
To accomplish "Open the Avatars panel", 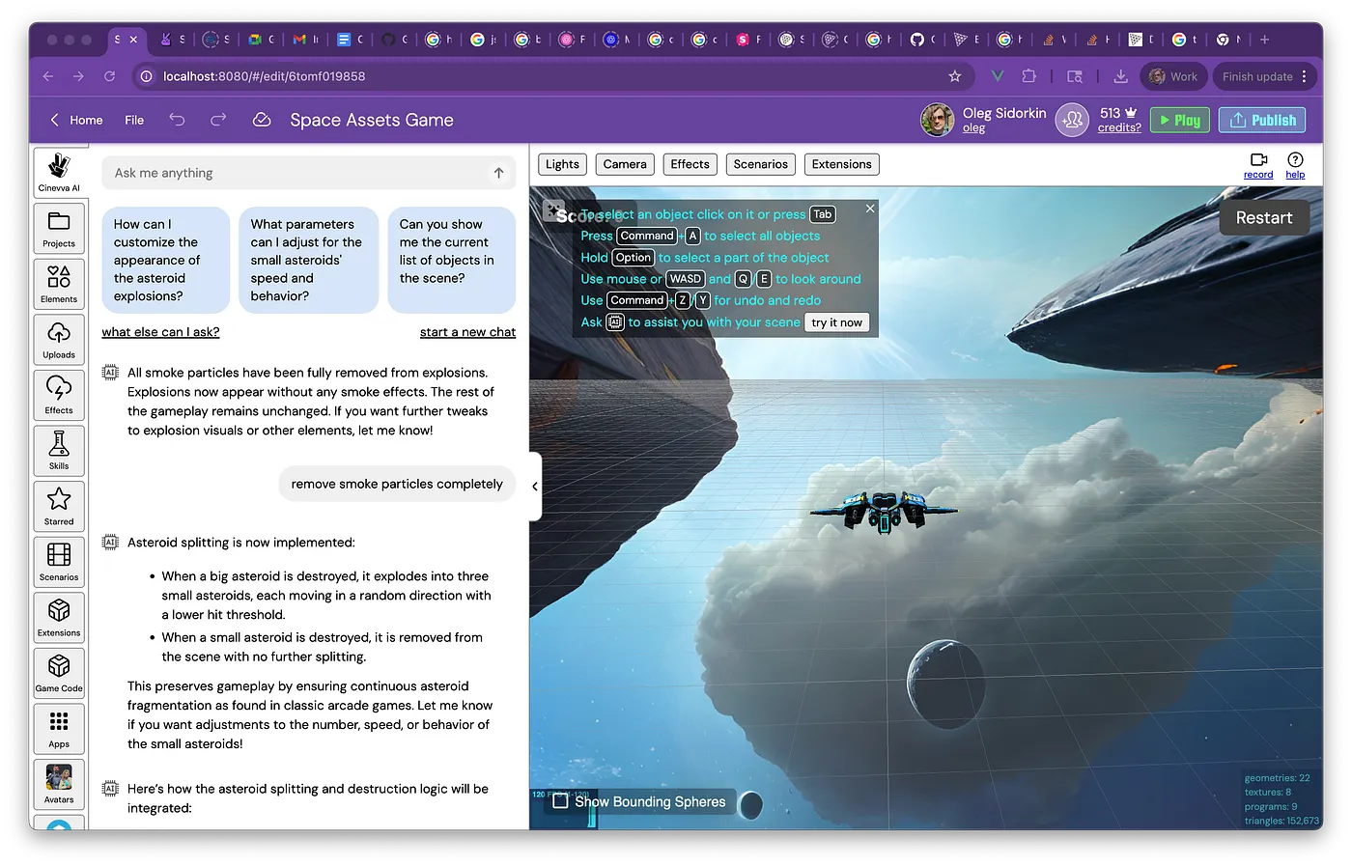I will [x=59, y=784].
